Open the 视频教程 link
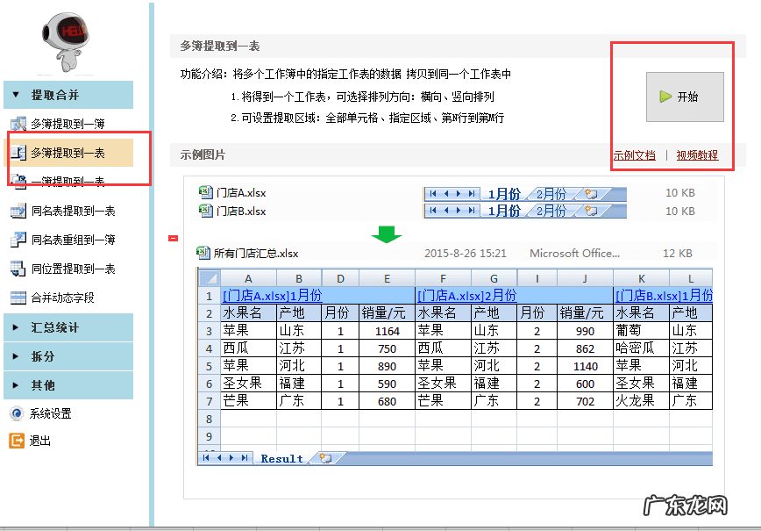 [697, 155]
